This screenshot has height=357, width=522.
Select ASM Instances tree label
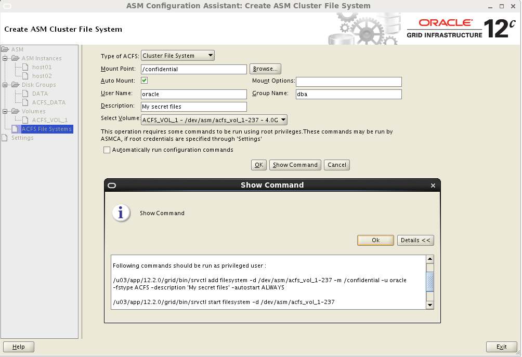[x=42, y=58]
